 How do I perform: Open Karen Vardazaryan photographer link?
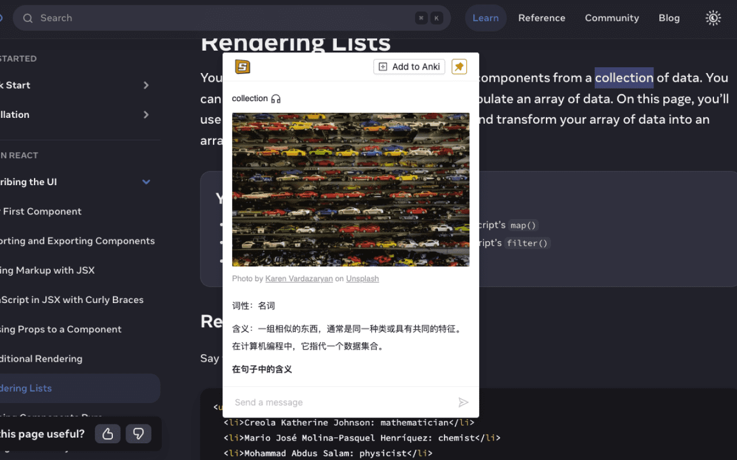pyautogui.click(x=299, y=279)
